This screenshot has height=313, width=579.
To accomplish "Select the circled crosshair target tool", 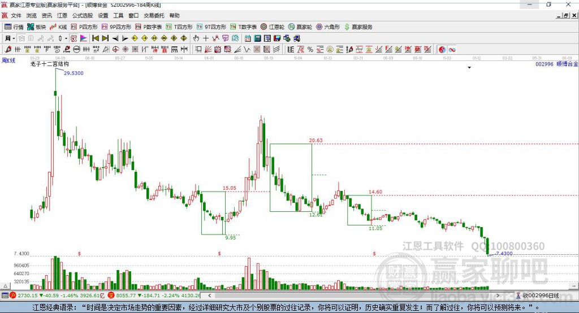I will [115, 50].
